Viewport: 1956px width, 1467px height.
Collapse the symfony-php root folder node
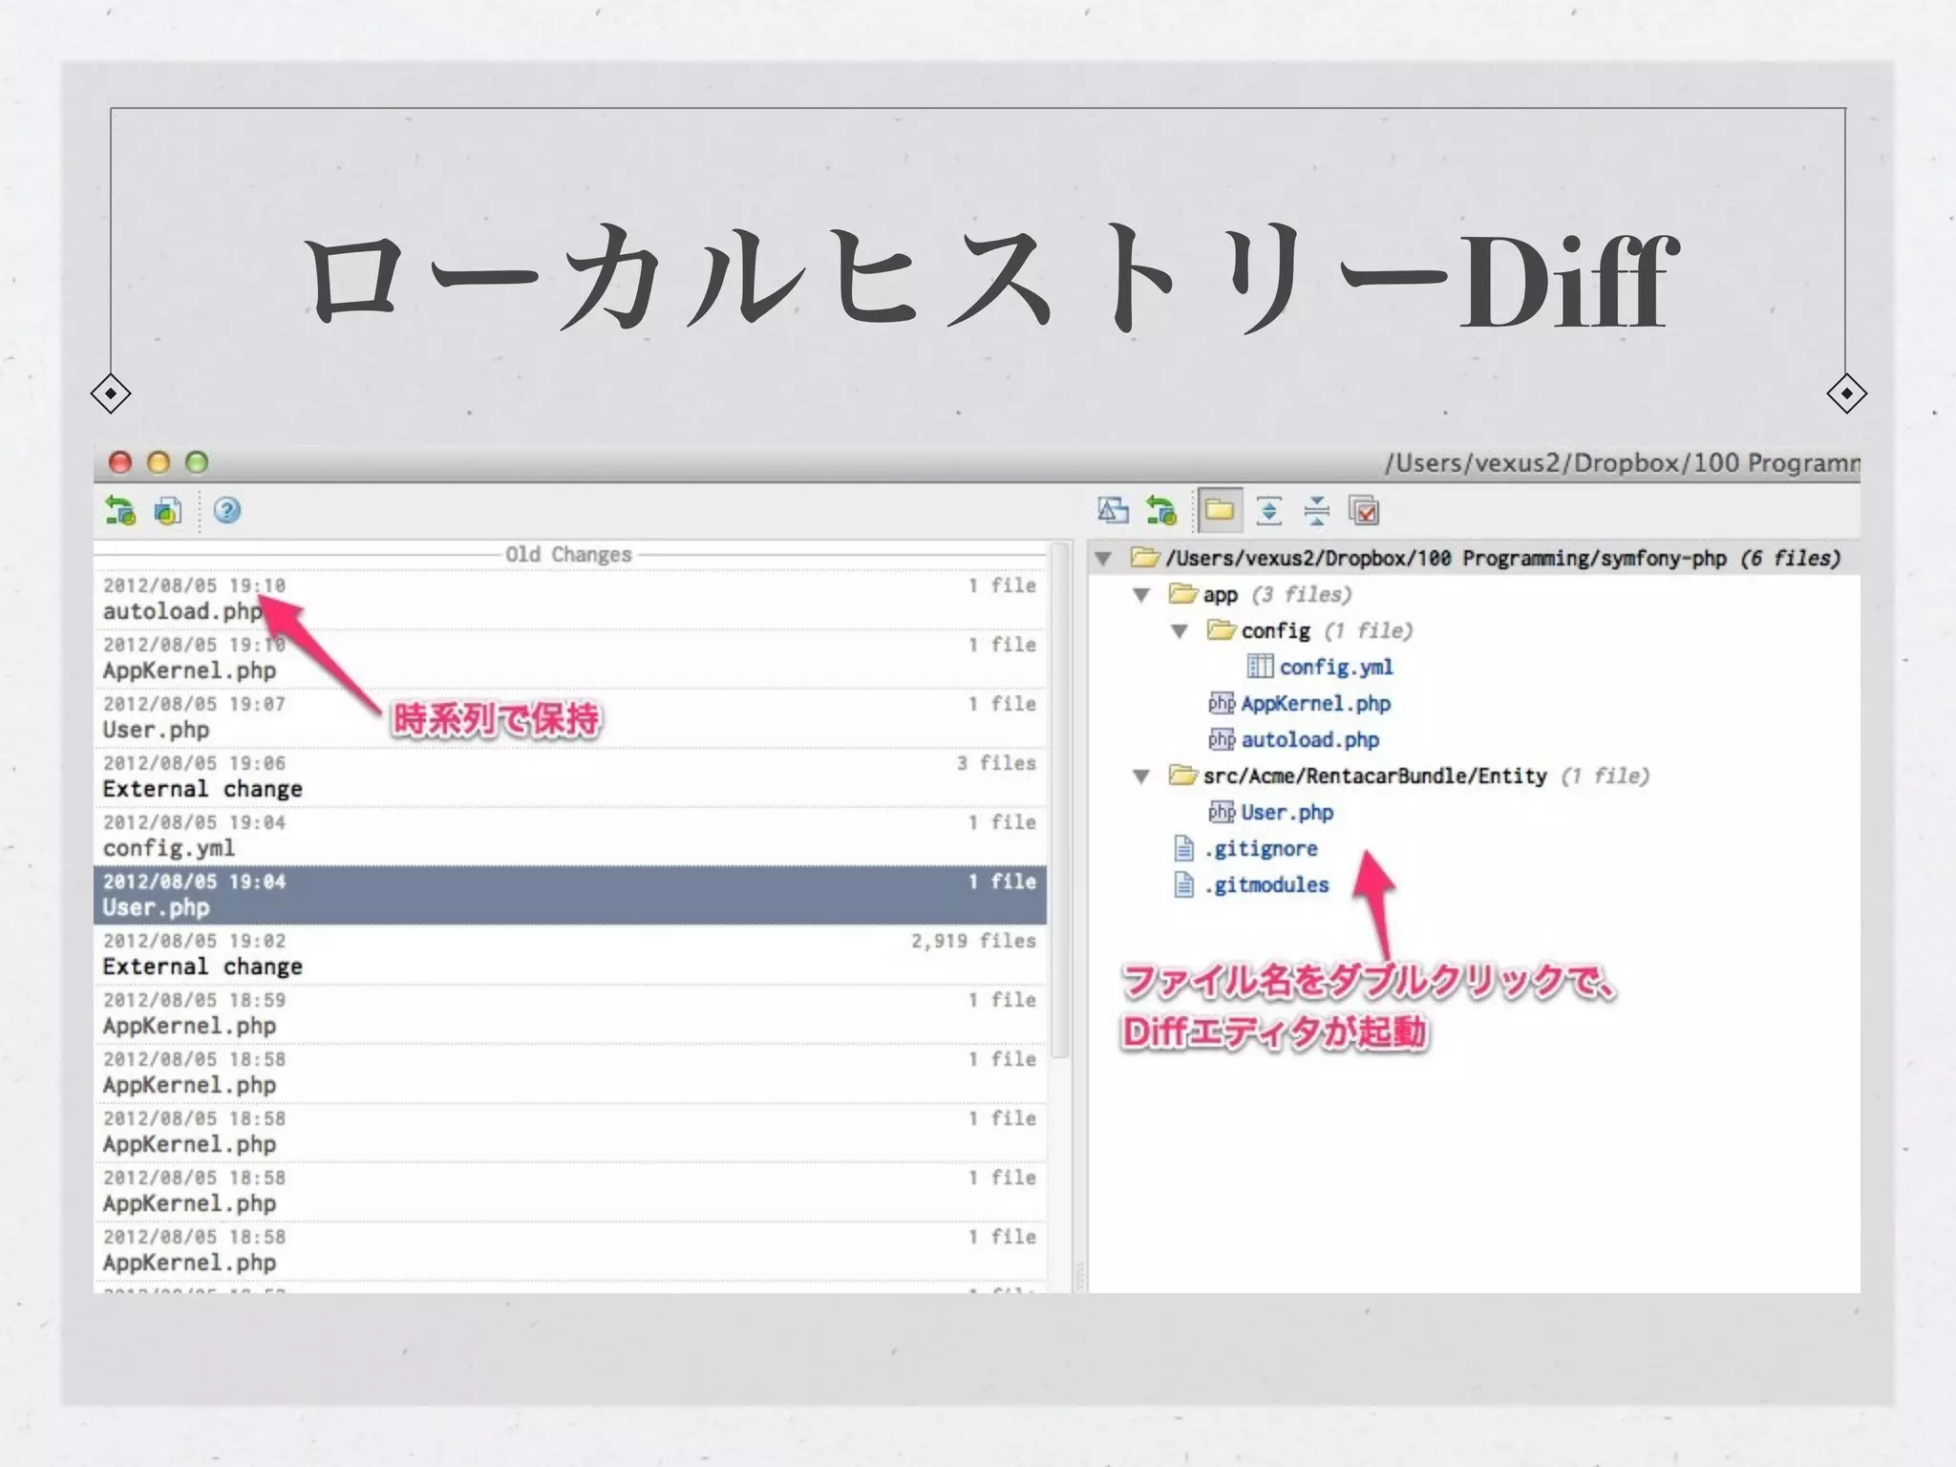1103,559
